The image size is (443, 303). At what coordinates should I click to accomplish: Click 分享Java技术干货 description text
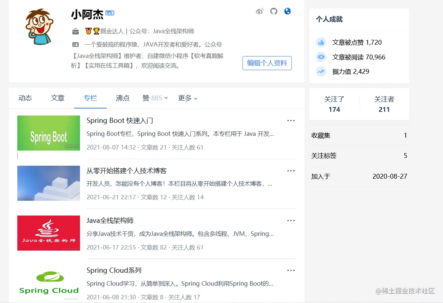pos(180,234)
